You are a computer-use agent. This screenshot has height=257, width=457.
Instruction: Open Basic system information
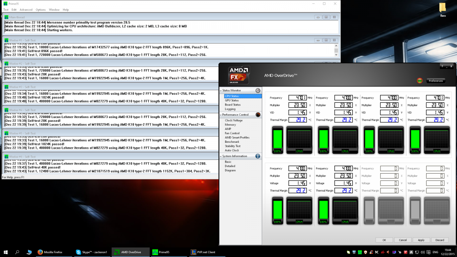point(228,162)
